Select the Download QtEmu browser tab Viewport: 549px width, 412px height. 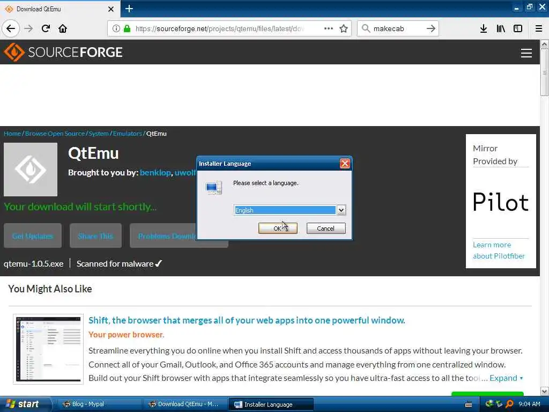point(60,9)
